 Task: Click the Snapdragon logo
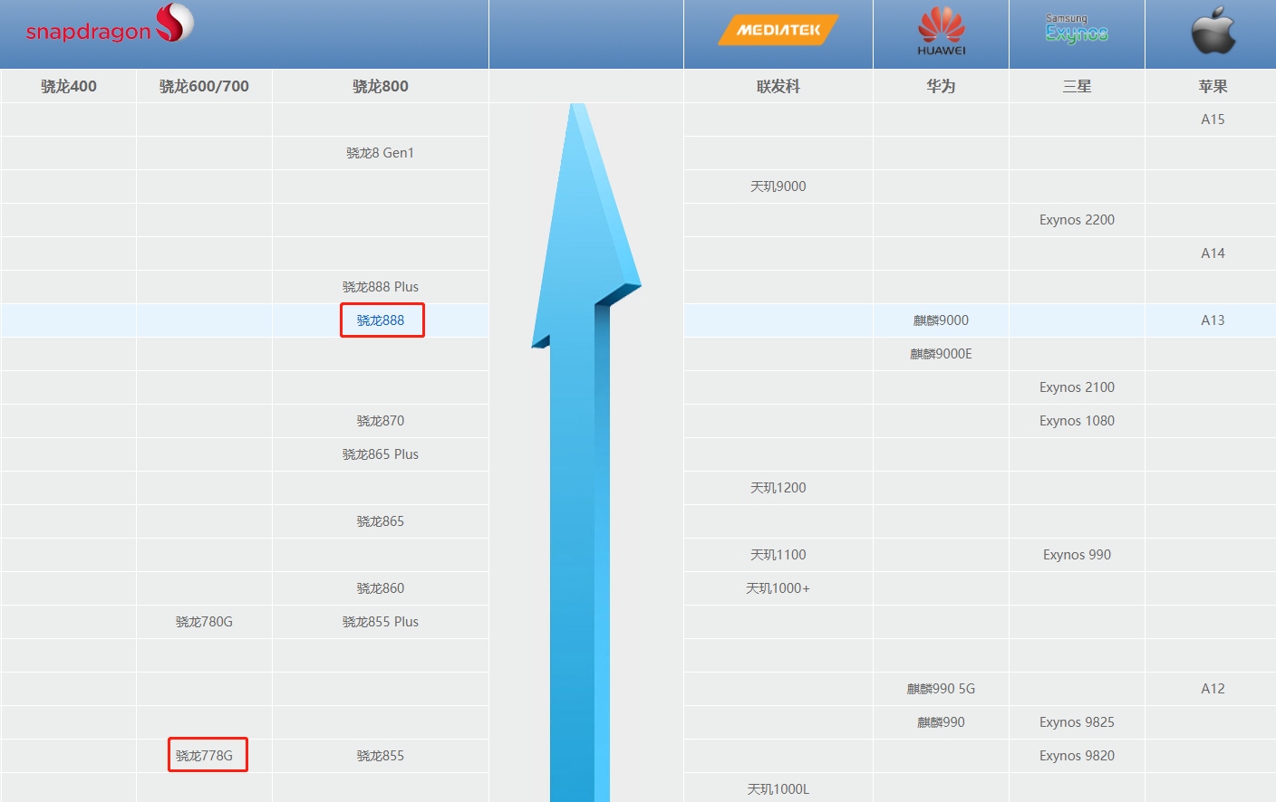coord(110,24)
